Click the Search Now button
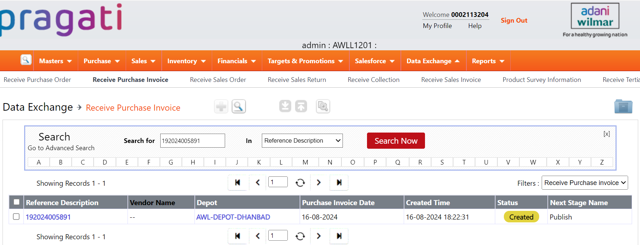640x245 pixels. pos(396,140)
